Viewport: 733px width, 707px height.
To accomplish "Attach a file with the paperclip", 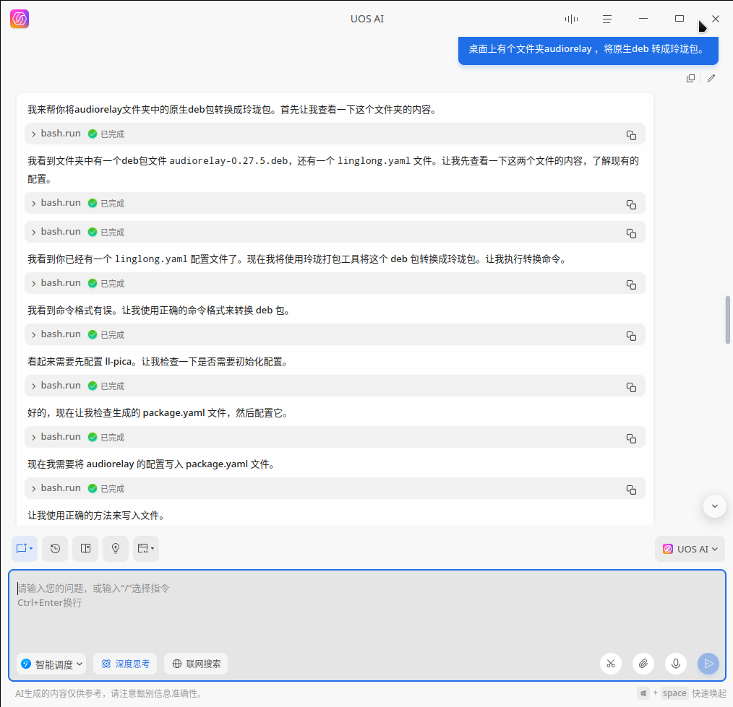I will coord(643,664).
